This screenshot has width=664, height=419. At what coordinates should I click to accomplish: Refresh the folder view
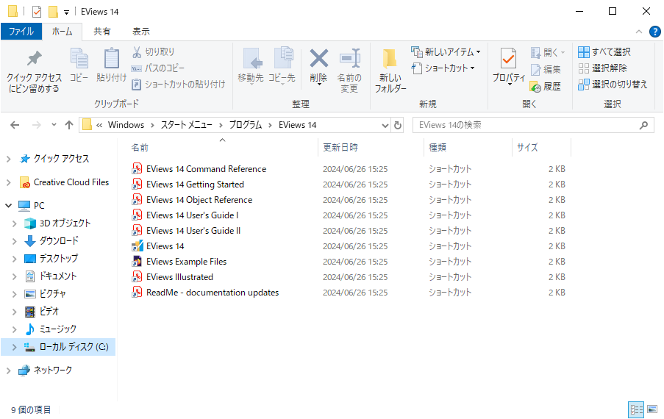(x=398, y=125)
